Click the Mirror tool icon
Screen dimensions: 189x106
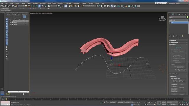98,6
